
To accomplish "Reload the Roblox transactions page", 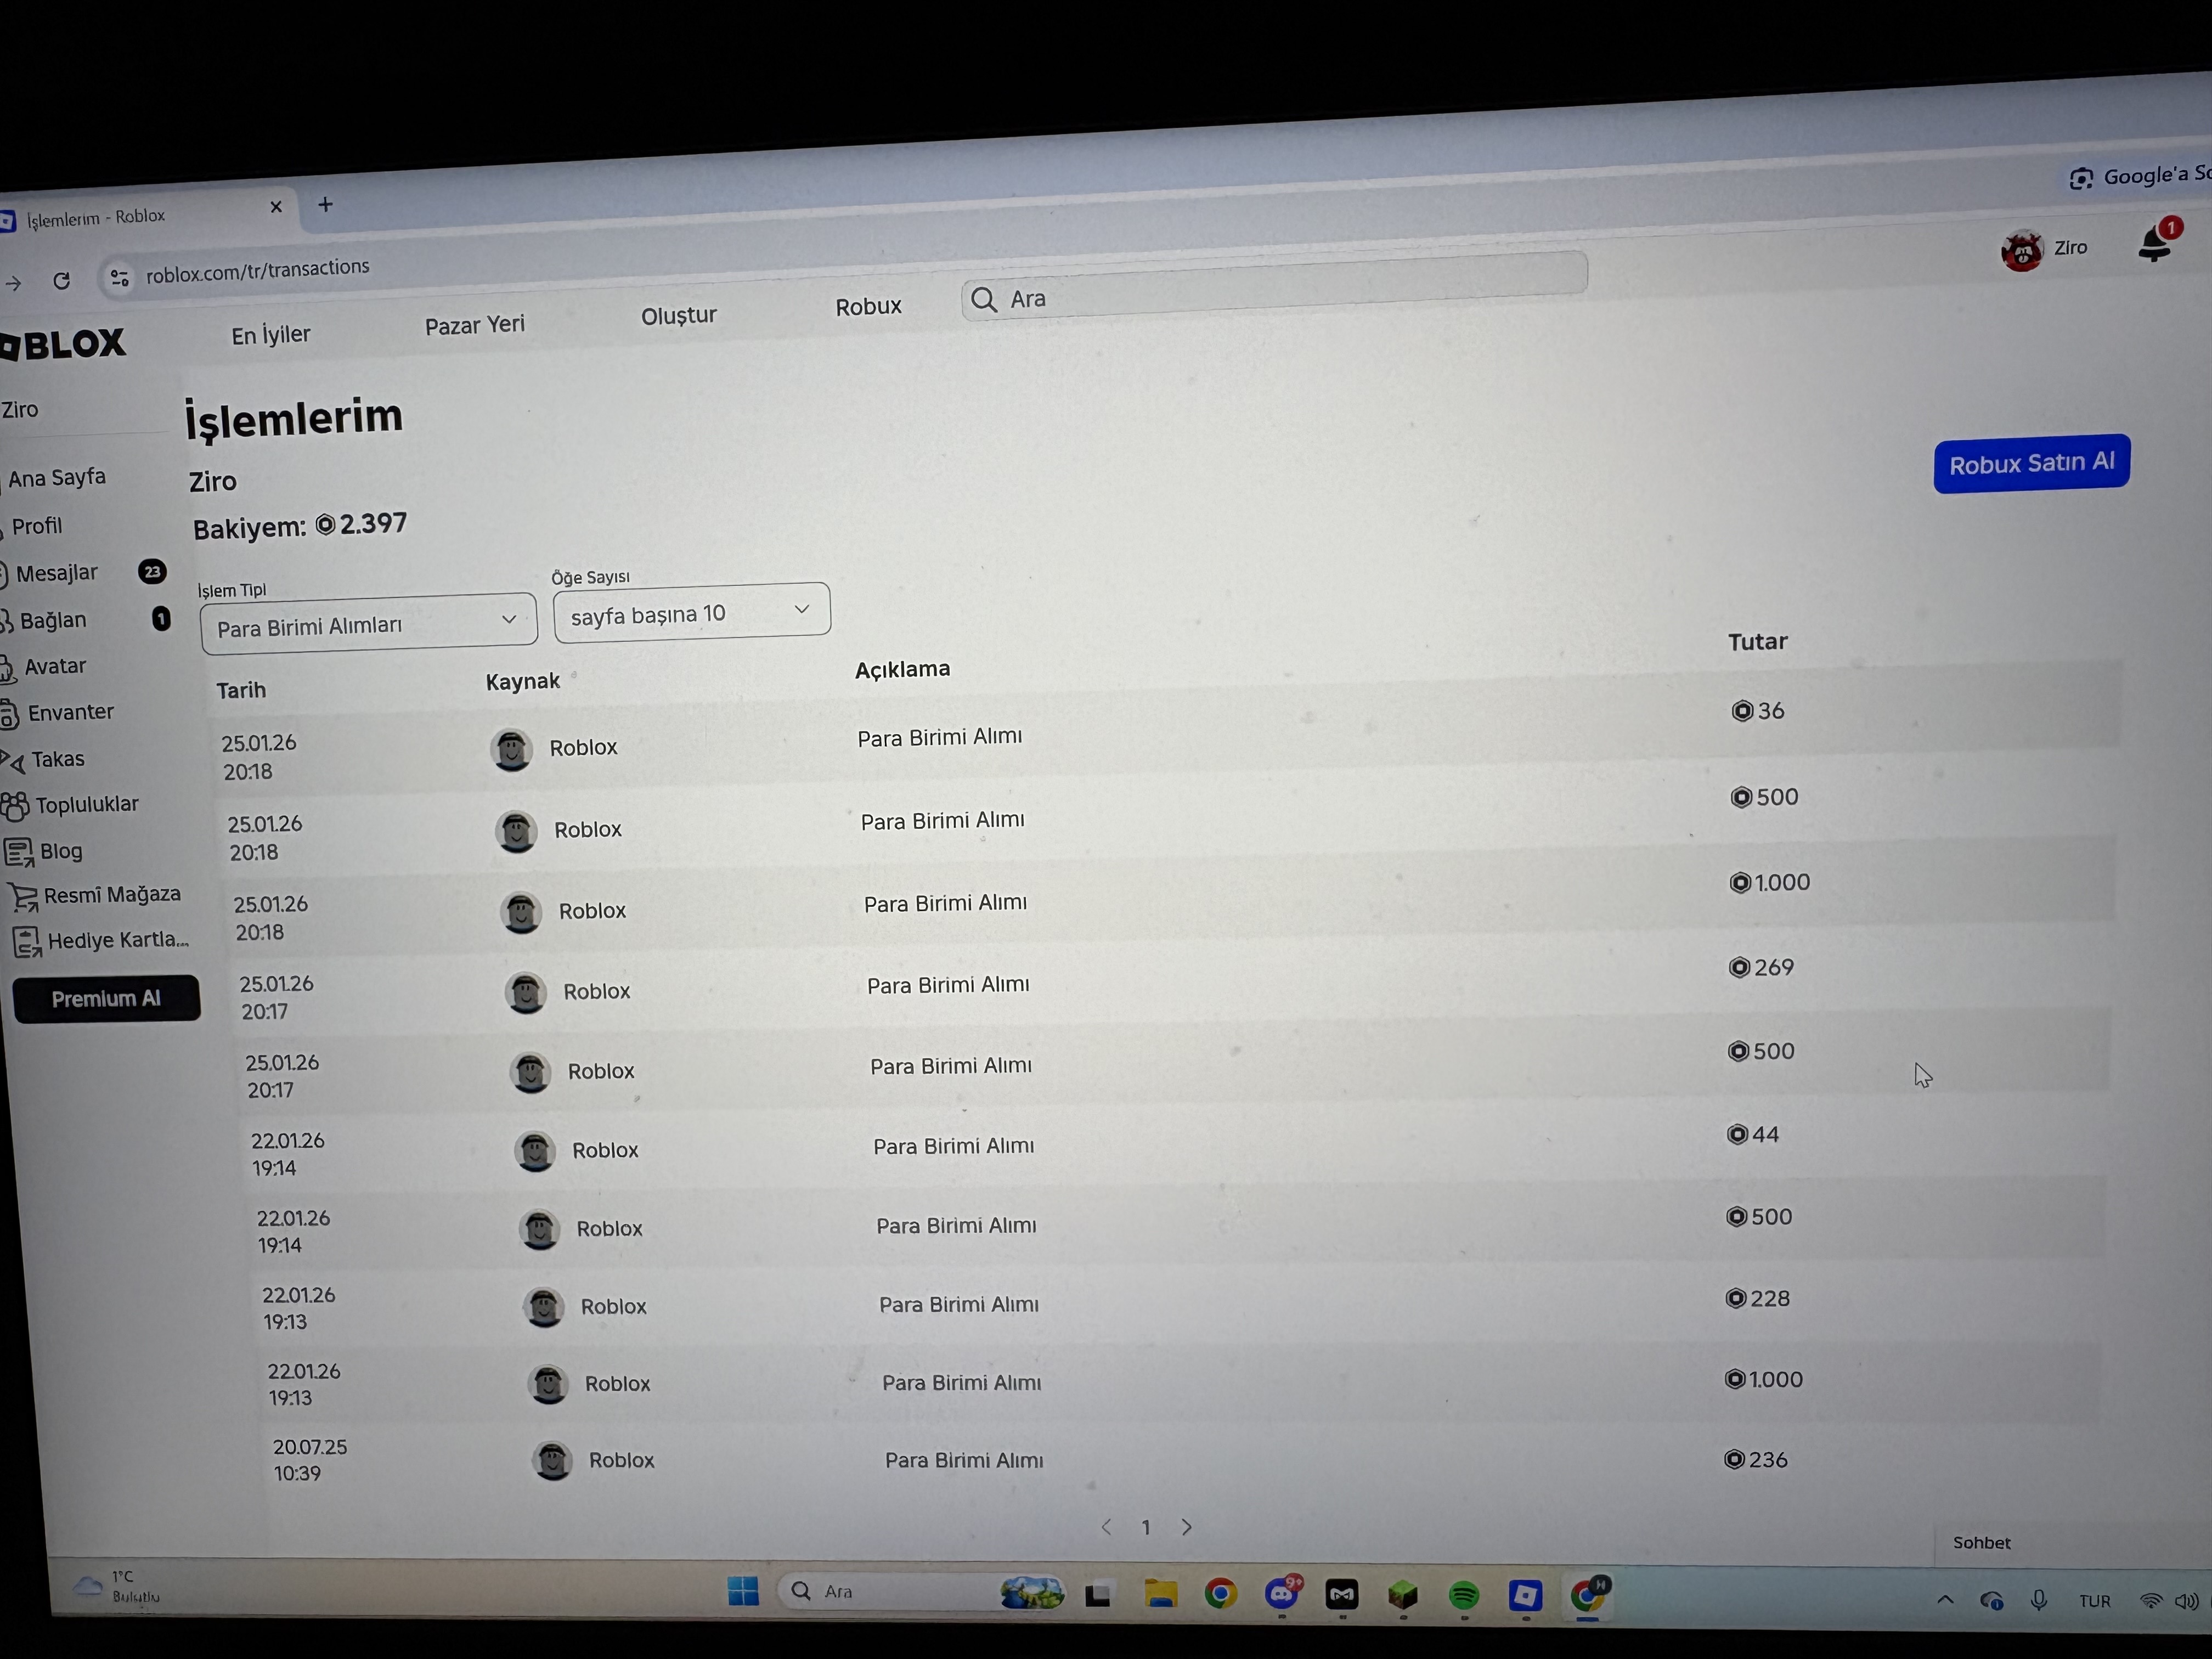I will click(62, 281).
